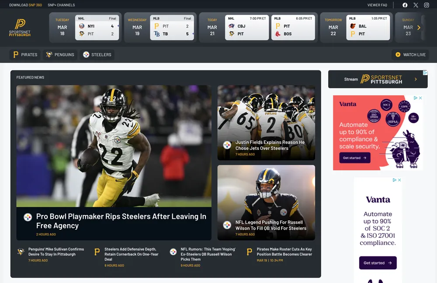Image resolution: width=437 pixels, height=283 pixels.
Task: Open the NYI vs PIT final score card
Action: coord(97,28)
